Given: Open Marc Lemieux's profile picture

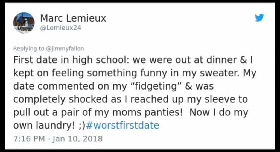Looking at the screenshot, I should 24,23.
